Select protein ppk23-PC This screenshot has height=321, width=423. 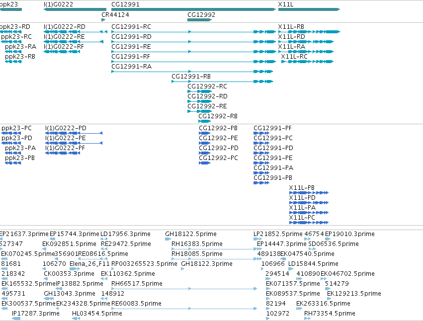pyautogui.click(x=11, y=133)
